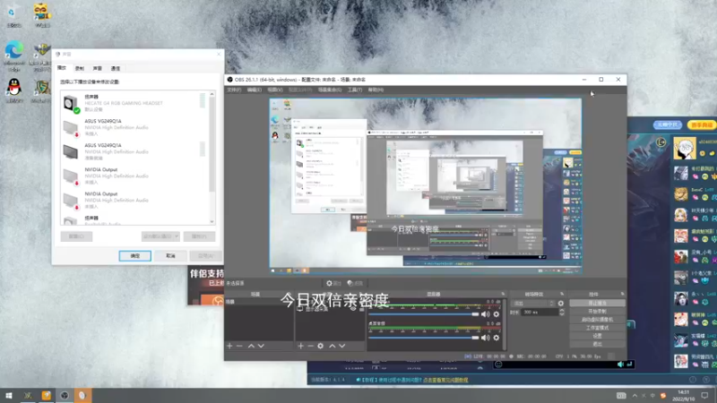Click the transition duration 300 ms stepper arrows
The image size is (717, 403).
[x=562, y=312]
